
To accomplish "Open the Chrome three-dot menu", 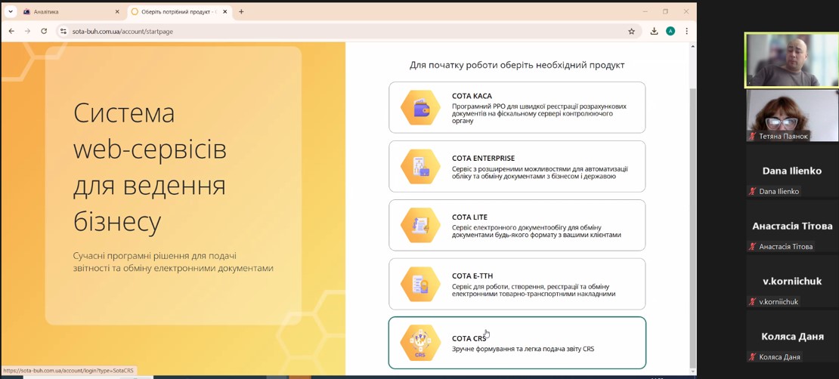I will click(686, 32).
